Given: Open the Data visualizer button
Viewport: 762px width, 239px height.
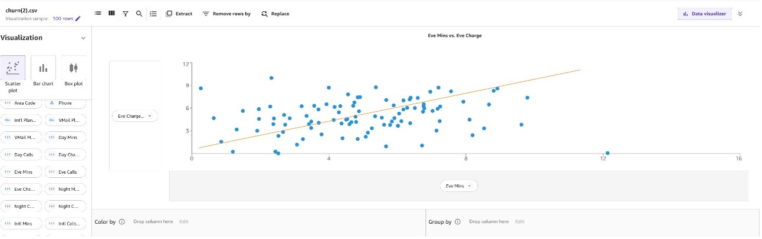Looking at the screenshot, I should tap(705, 14).
